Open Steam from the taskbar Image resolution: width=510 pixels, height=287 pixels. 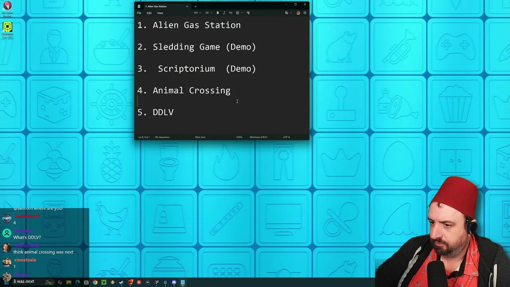pyautogui.click(x=121, y=282)
